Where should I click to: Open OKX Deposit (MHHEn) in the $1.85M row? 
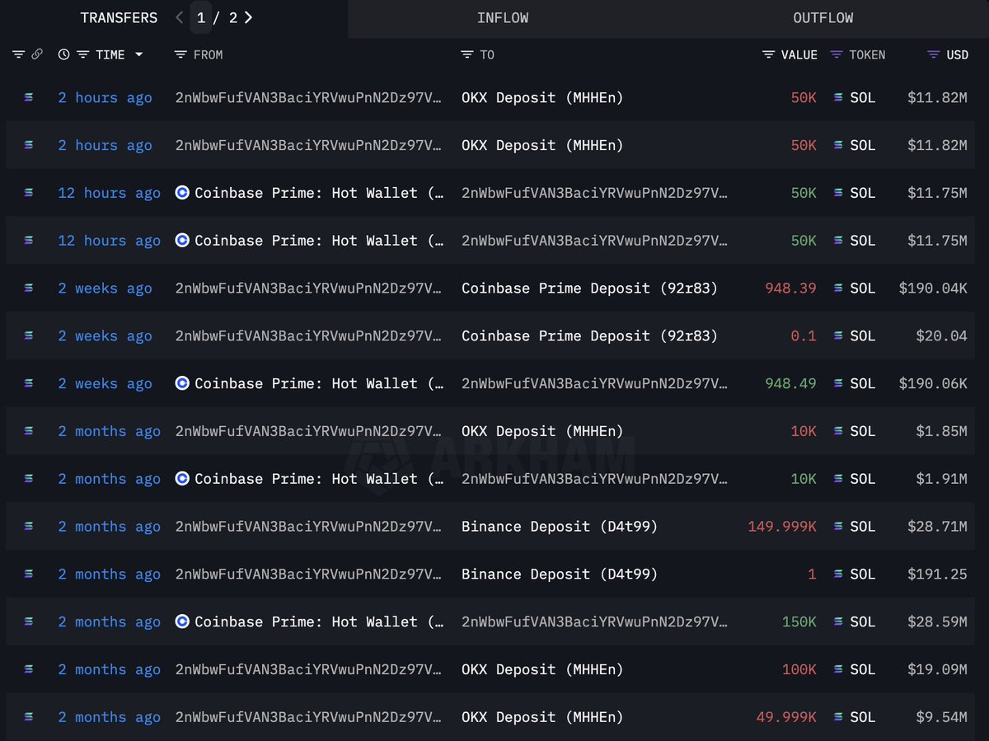point(542,431)
